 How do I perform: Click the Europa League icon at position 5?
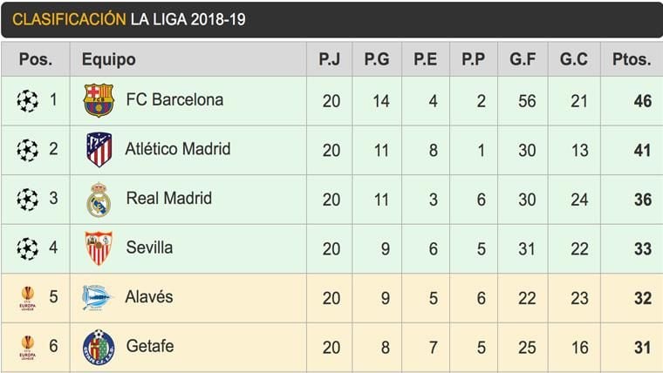(28, 298)
